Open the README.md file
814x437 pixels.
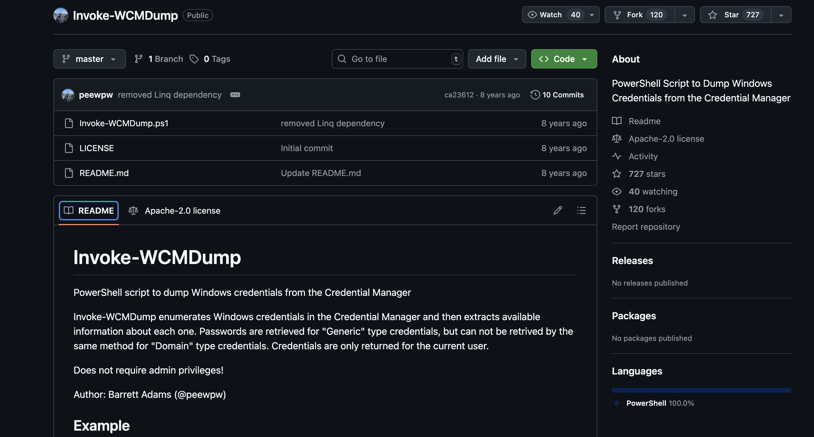pos(104,173)
